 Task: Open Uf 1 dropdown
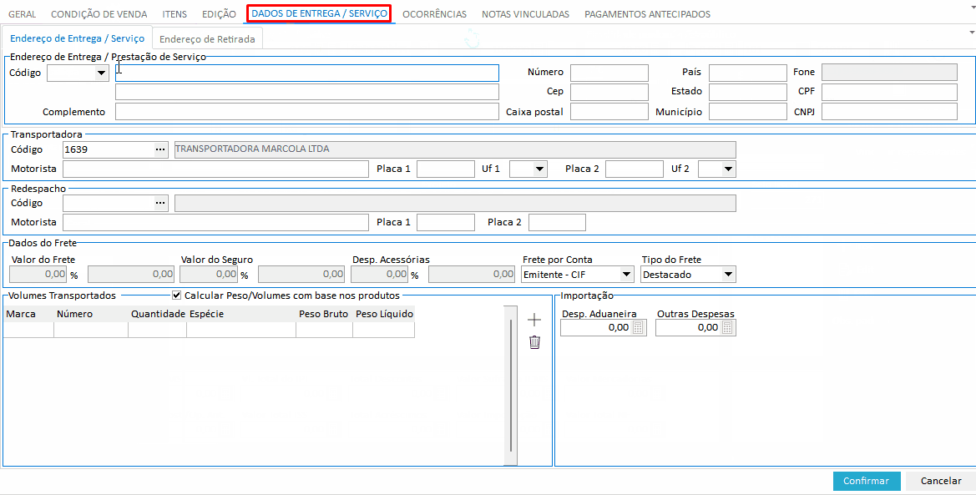[x=539, y=169]
